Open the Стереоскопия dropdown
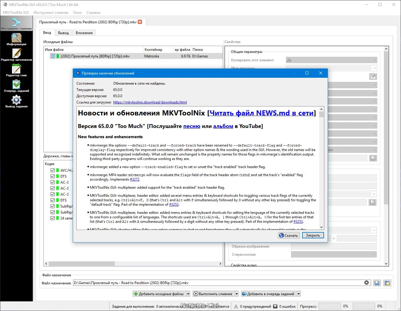Screen dimensions: 401x311 pos(334,254)
